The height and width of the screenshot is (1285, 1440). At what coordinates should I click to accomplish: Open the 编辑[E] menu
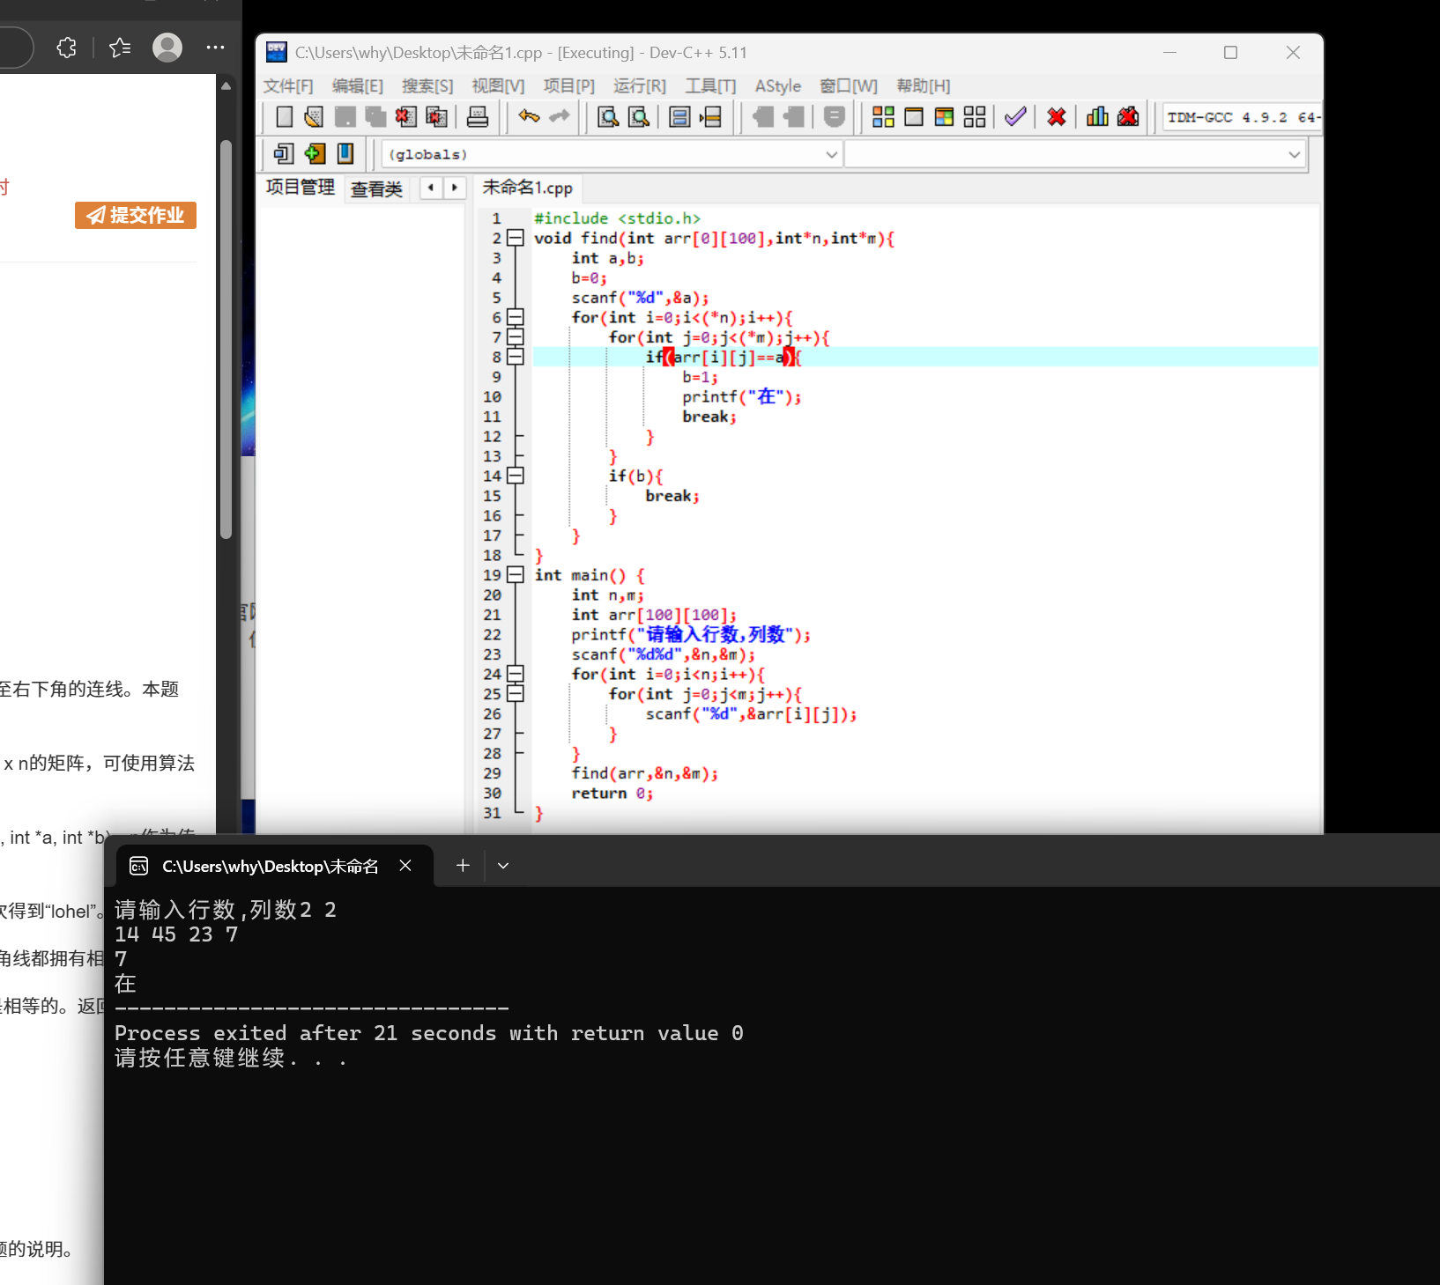click(358, 85)
